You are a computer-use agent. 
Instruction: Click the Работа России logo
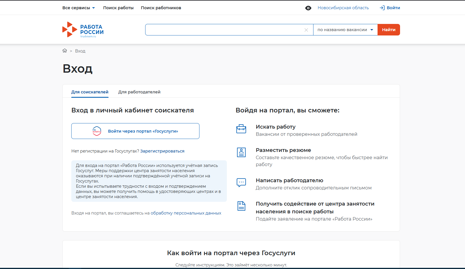click(83, 30)
